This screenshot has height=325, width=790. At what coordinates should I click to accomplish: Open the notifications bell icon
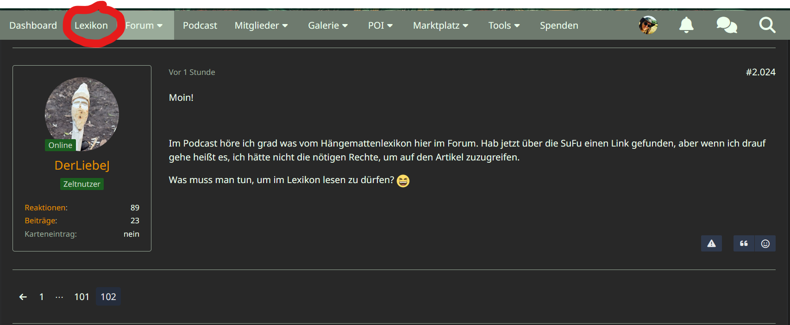686,25
